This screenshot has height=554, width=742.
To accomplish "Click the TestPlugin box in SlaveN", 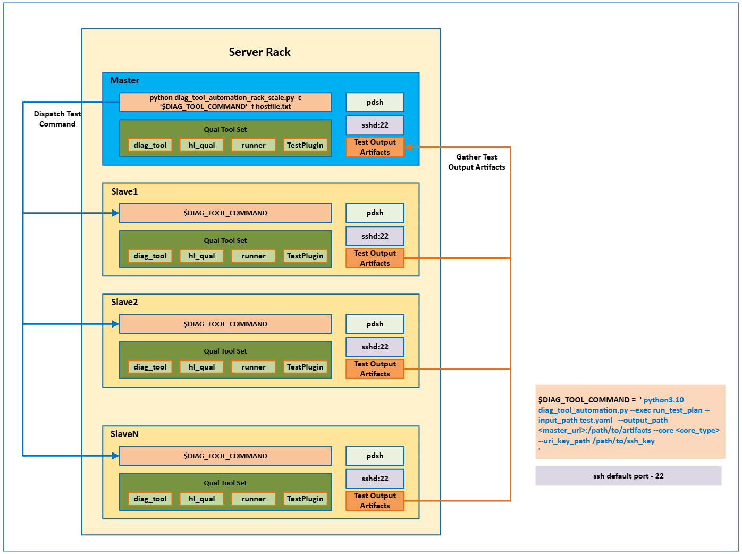I will (x=305, y=499).
